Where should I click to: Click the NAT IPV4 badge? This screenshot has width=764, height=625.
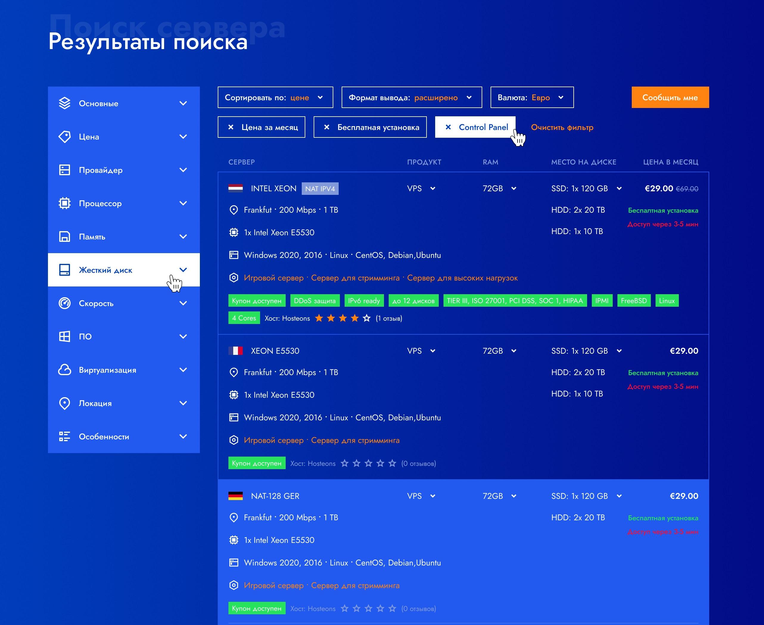[x=320, y=189]
